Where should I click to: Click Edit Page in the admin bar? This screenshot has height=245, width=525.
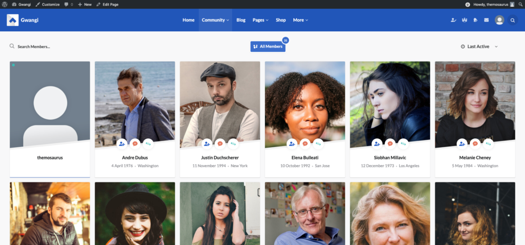[107, 4]
